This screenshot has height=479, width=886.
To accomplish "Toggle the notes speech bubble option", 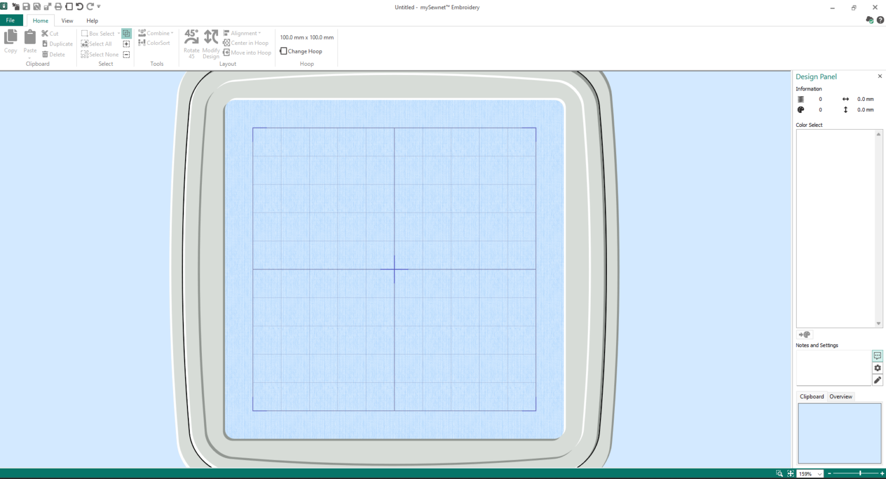I will coord(878,356).
